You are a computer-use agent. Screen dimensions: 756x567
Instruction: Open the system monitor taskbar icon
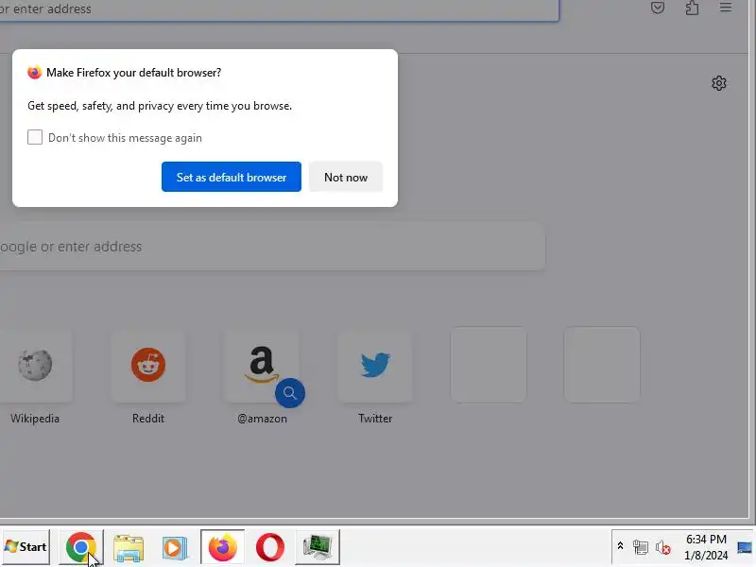pos(318,547)
